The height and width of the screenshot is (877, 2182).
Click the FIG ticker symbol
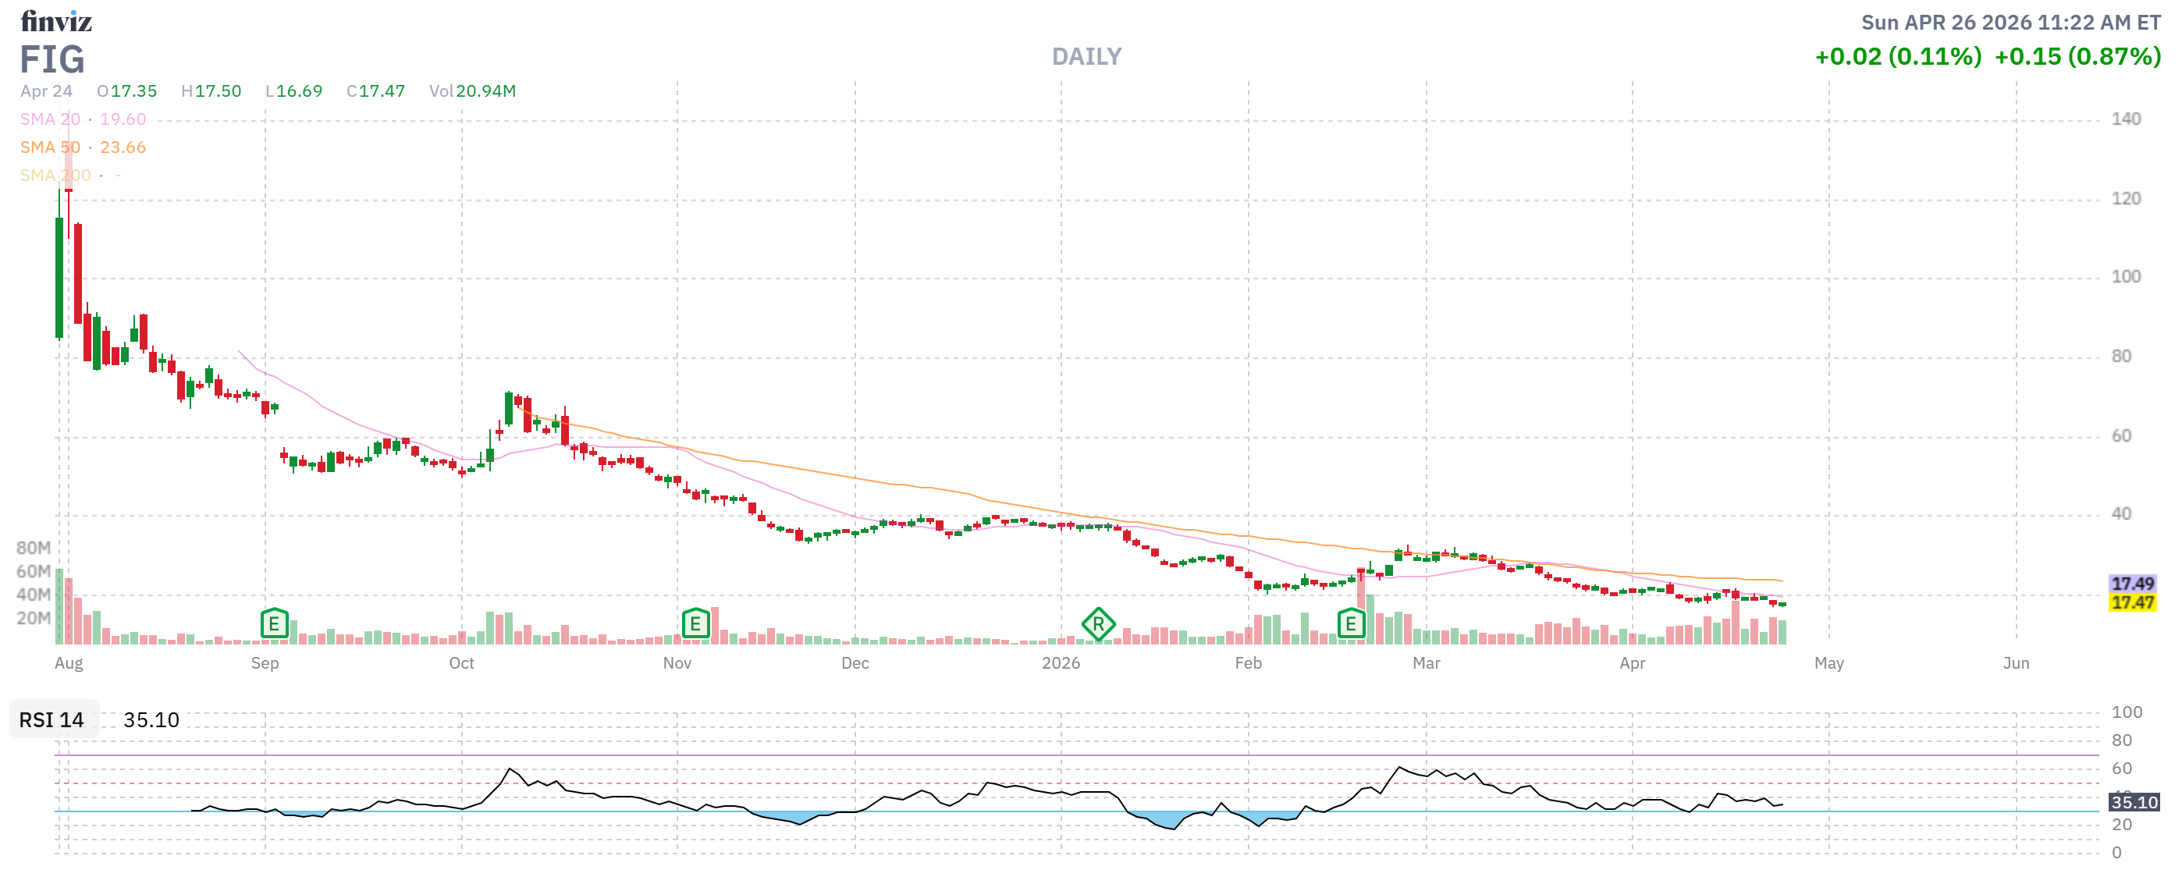pyautogui.click(x=52, y=60)
